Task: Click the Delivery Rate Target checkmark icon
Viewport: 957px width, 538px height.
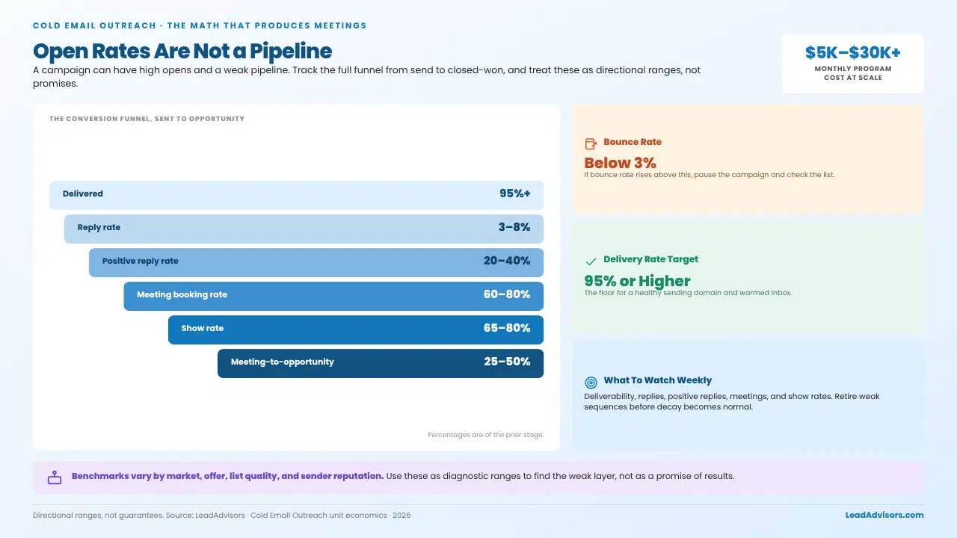Action: click(x=591, y=261)
